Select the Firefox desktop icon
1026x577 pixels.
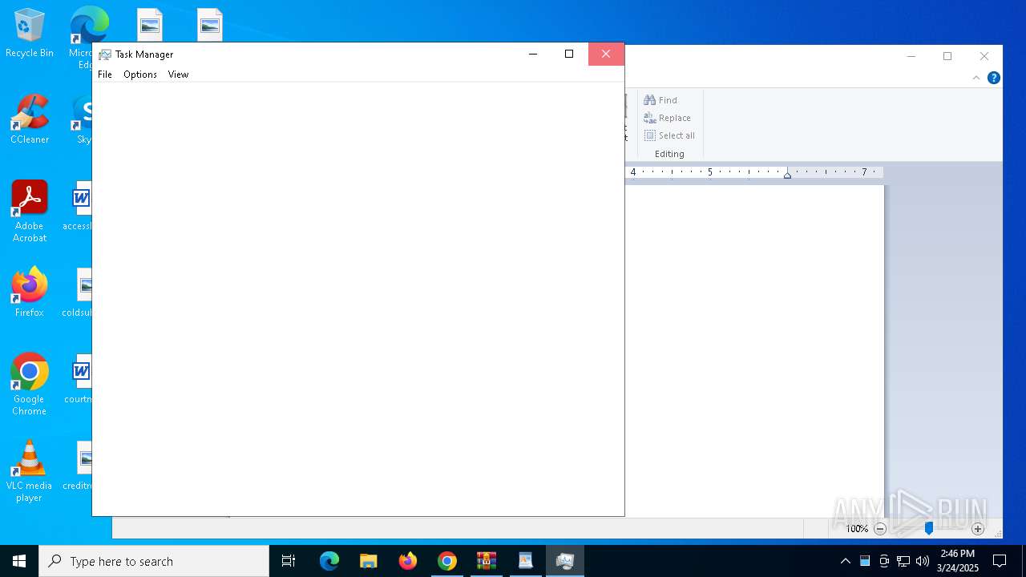click(30, 293)
